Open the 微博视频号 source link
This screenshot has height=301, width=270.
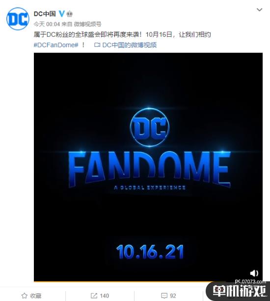[87, 24]
